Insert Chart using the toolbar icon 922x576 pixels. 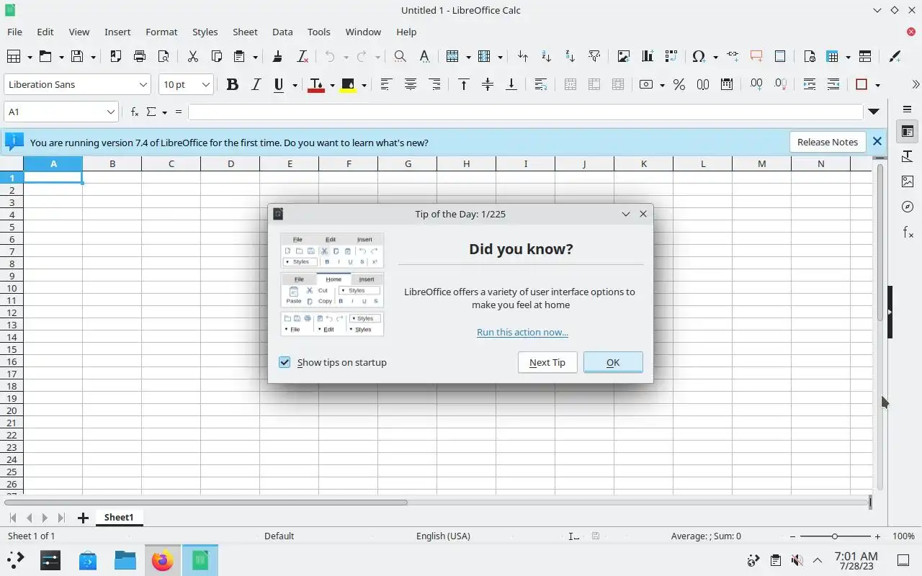point(647,56)
